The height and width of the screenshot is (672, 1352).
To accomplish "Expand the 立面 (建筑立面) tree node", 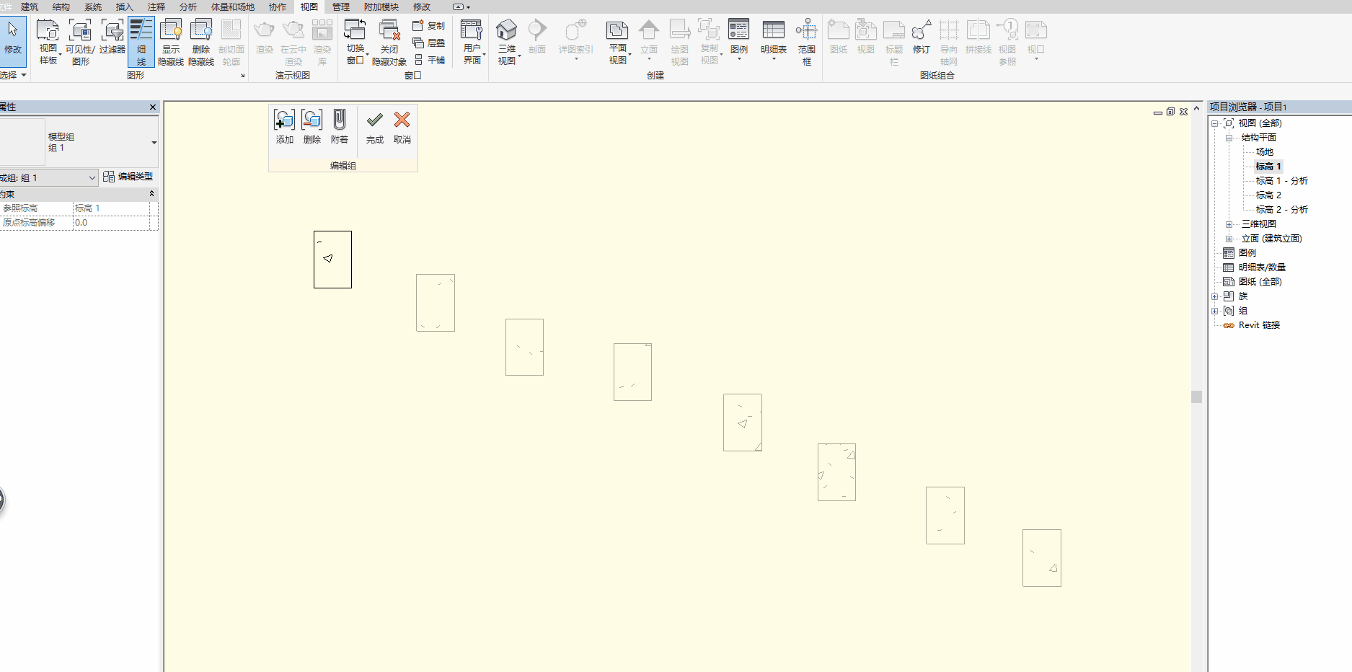I will tap(1229, 239).
